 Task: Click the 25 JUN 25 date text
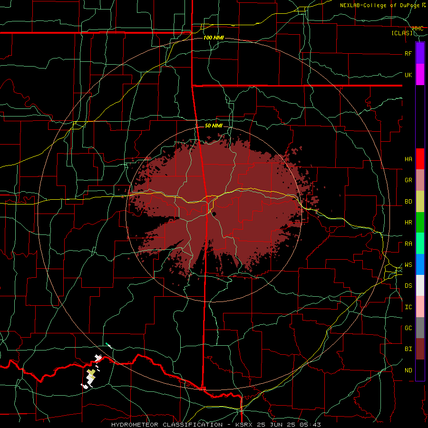277,425
